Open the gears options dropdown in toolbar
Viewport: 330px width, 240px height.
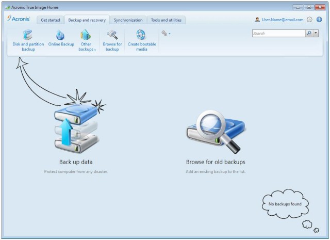tap(166, 34)
